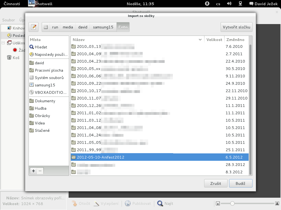281x210 pixels.
Task: Open Naposledy použité in places sidebar
Action: coord(49,54)
